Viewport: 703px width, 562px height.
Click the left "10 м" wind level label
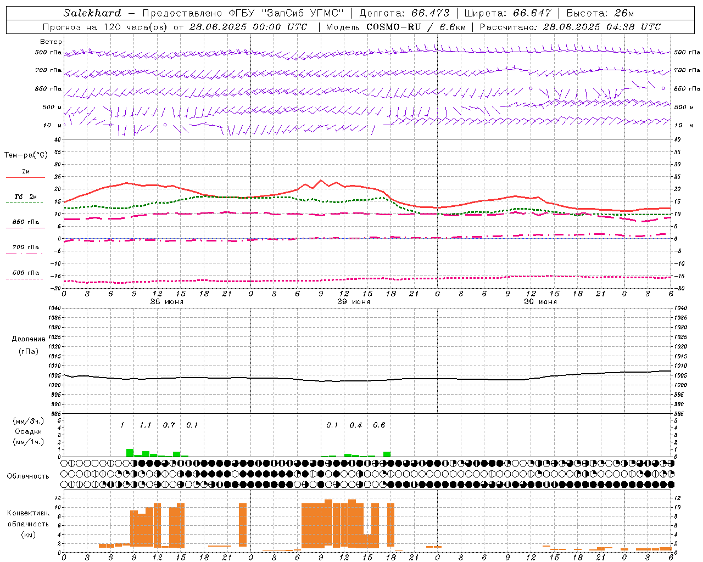pyautogui.click(x=53, y=125)
